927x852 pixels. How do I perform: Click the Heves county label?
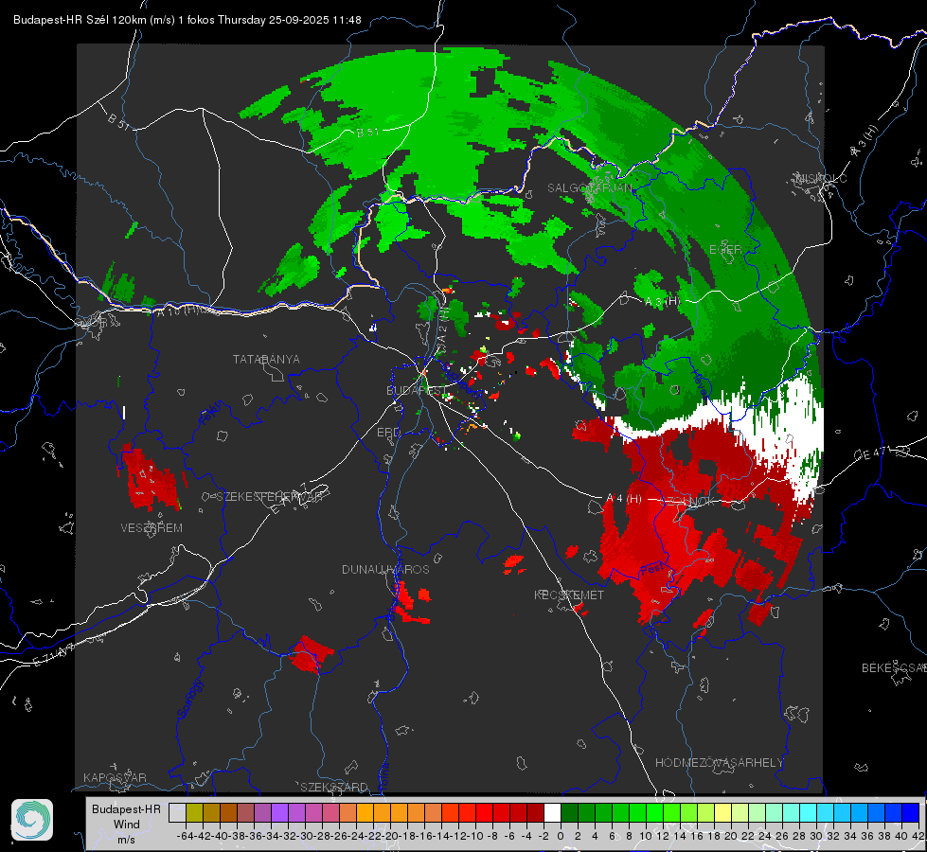[700, 383]
